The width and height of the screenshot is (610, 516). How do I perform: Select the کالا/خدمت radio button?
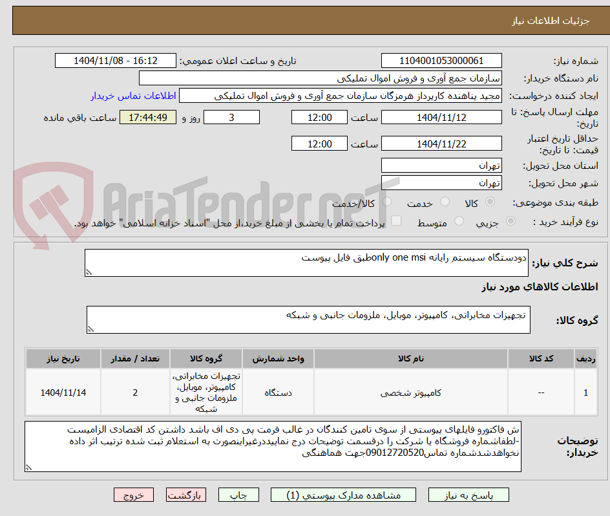pos(387,202)
